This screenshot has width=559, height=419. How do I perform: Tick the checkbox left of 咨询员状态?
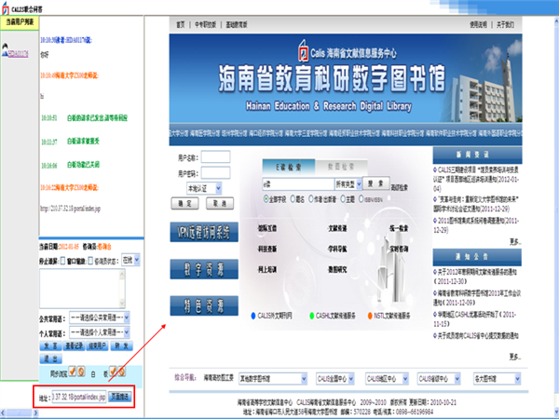click(x=90, y=261)
